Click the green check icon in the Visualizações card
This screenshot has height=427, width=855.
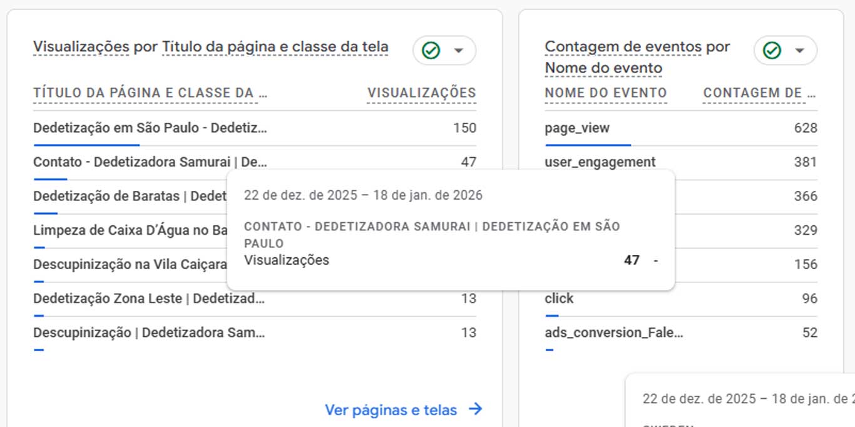431,51
